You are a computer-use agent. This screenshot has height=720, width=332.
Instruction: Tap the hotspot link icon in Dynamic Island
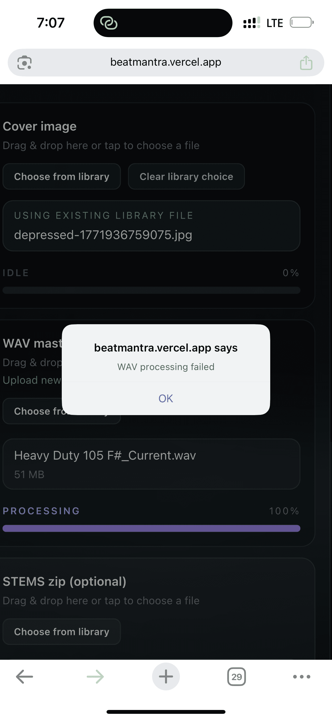[x=109, y=23]
